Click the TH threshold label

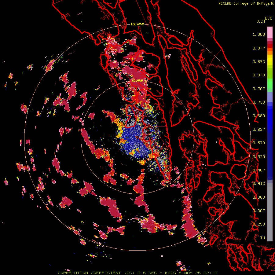click(262, 238)
